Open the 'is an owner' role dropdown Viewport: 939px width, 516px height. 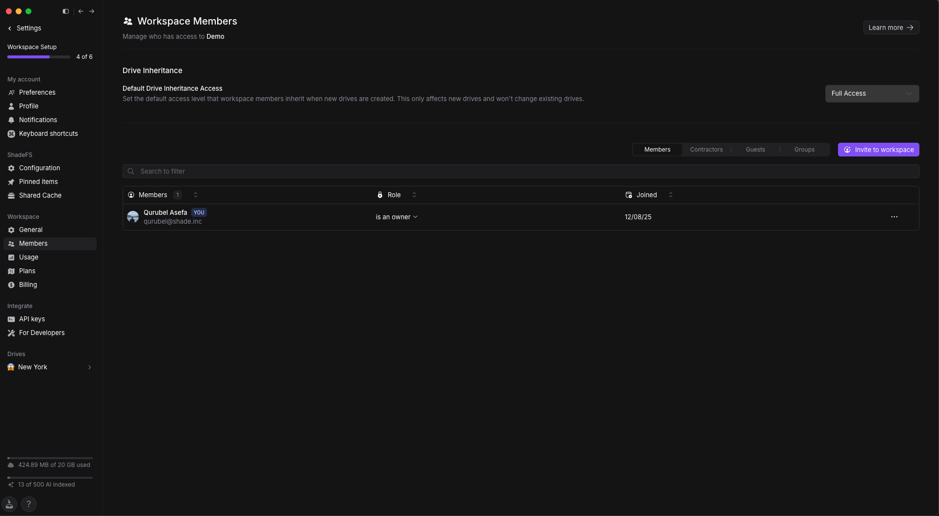click(x=397, y=217)
